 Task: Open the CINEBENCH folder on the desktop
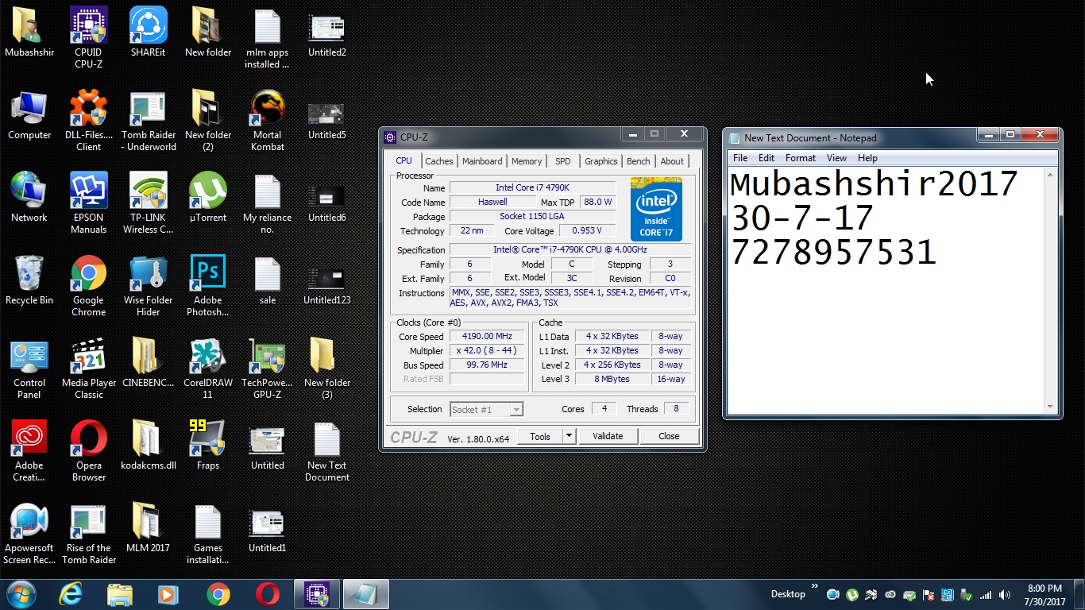tap(148, 362)
